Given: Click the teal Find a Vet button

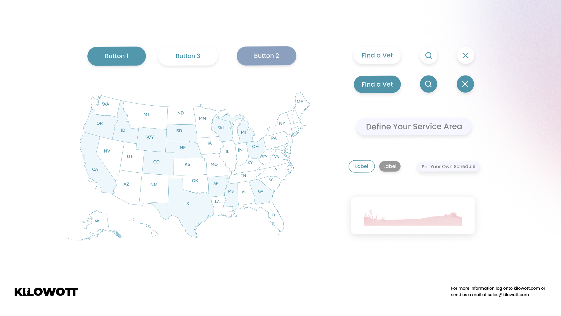Looking at the screenshot, I should click(x=377, y=84).
